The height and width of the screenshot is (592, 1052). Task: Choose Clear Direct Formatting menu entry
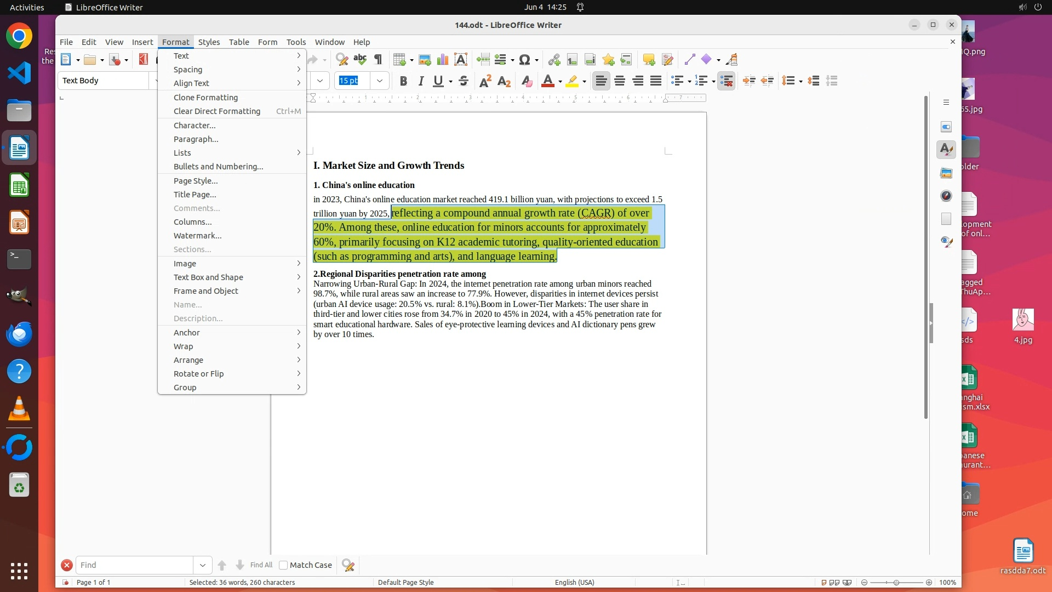[x=217, y=111]
